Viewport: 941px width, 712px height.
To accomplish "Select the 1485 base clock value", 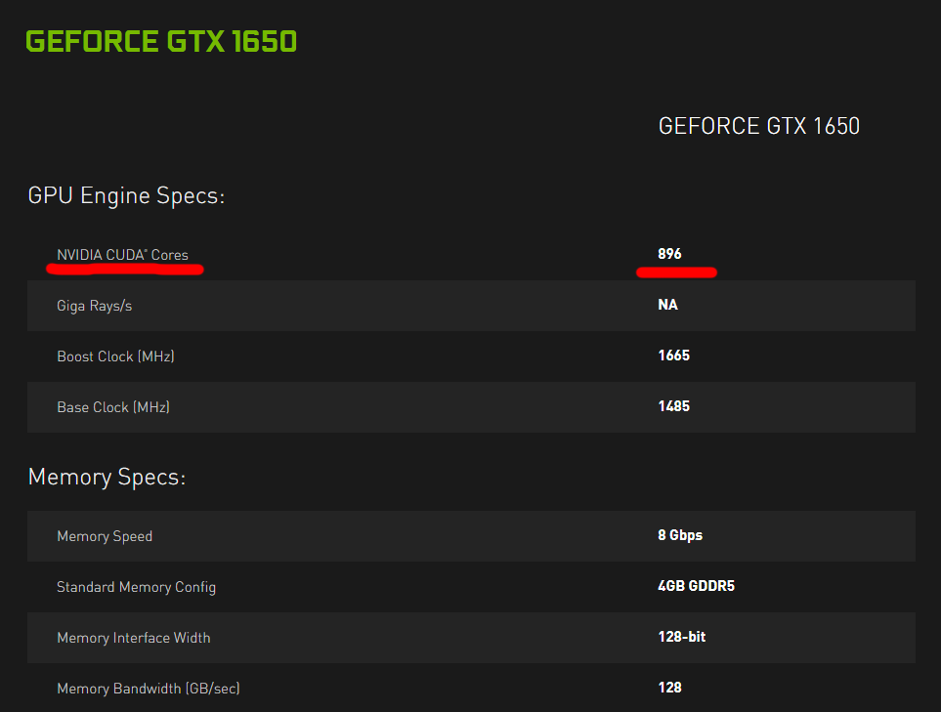I will click(x=673, y=406).
